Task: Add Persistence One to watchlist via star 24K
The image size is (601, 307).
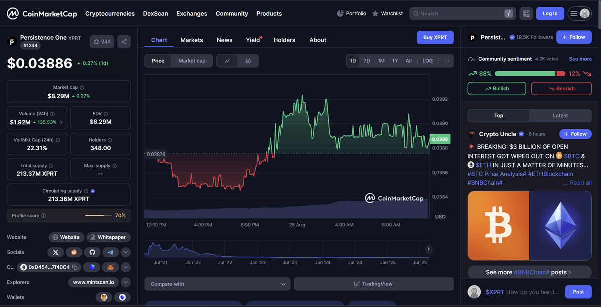Action: pyautogui.click(x=102, y=42)
